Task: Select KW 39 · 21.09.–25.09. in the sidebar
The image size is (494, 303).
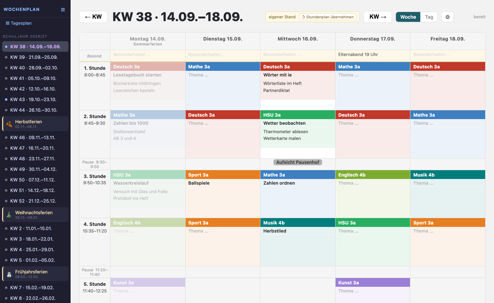Action: [35, 57]
